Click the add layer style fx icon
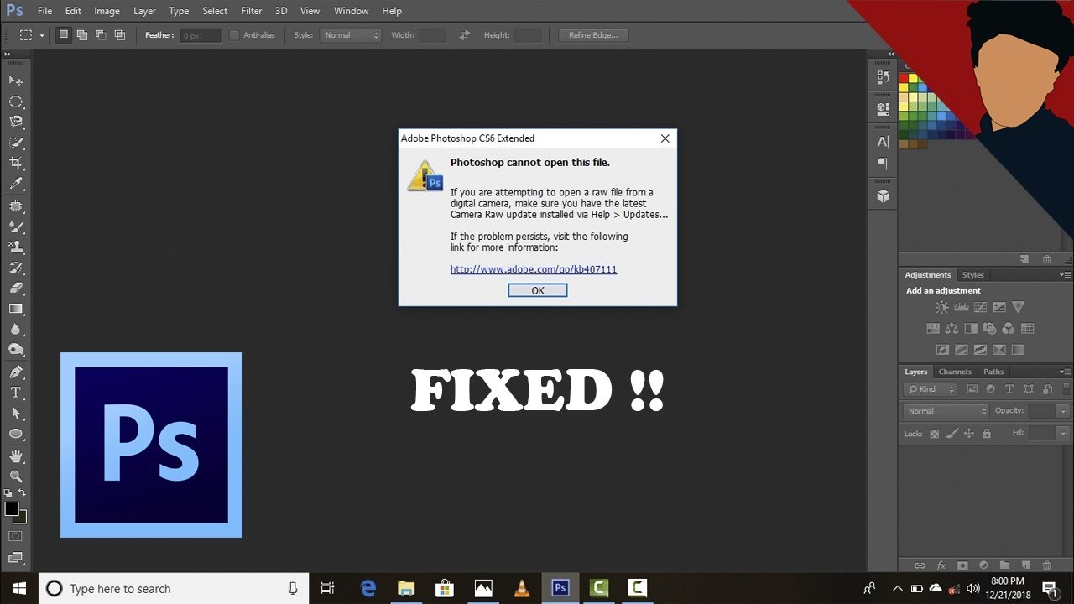The height and width of the screenshot is (604, 1074). (941, 566)
